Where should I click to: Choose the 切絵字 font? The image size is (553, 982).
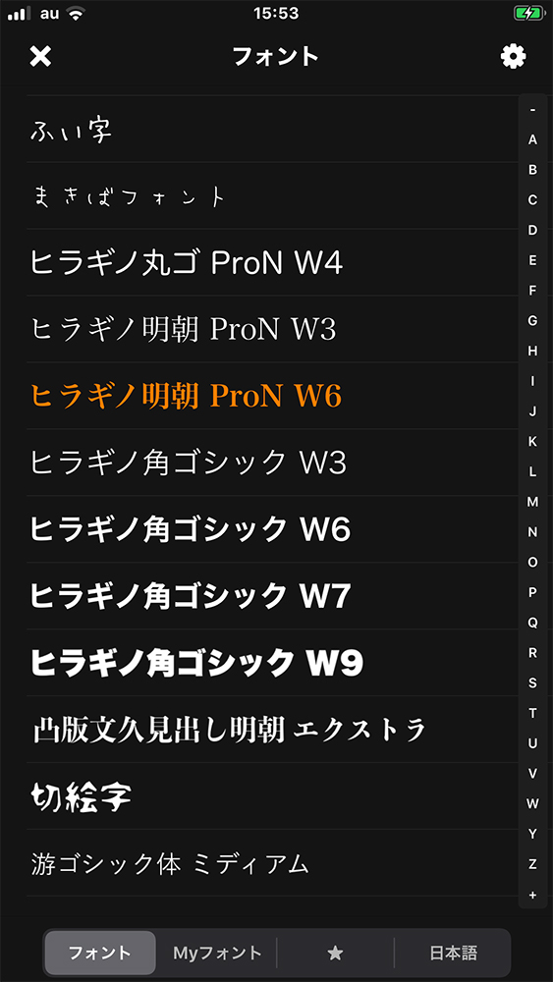(272, 796)
